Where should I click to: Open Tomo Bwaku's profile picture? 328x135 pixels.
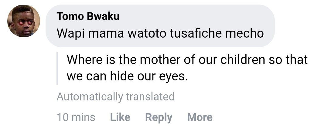tap(24, 21)
